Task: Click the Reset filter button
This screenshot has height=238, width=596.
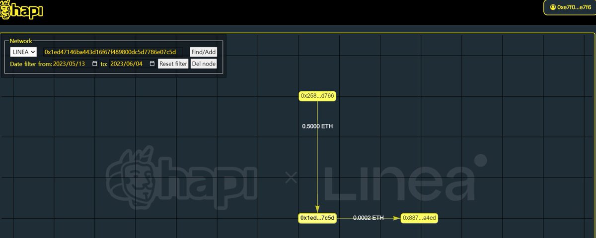Action: click(173, 64)
